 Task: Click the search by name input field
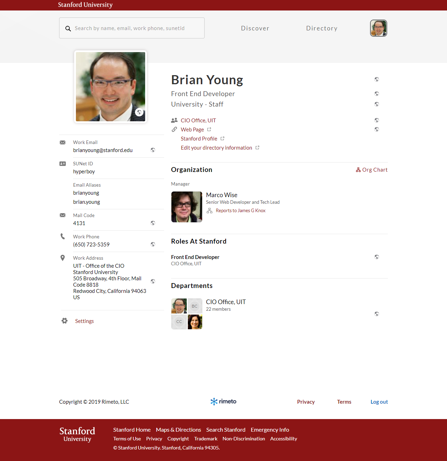[x=132, y=28]
